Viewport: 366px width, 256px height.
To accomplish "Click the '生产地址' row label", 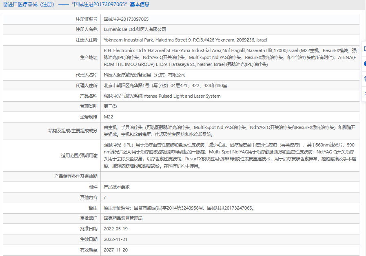I will (x=89, y=57).
